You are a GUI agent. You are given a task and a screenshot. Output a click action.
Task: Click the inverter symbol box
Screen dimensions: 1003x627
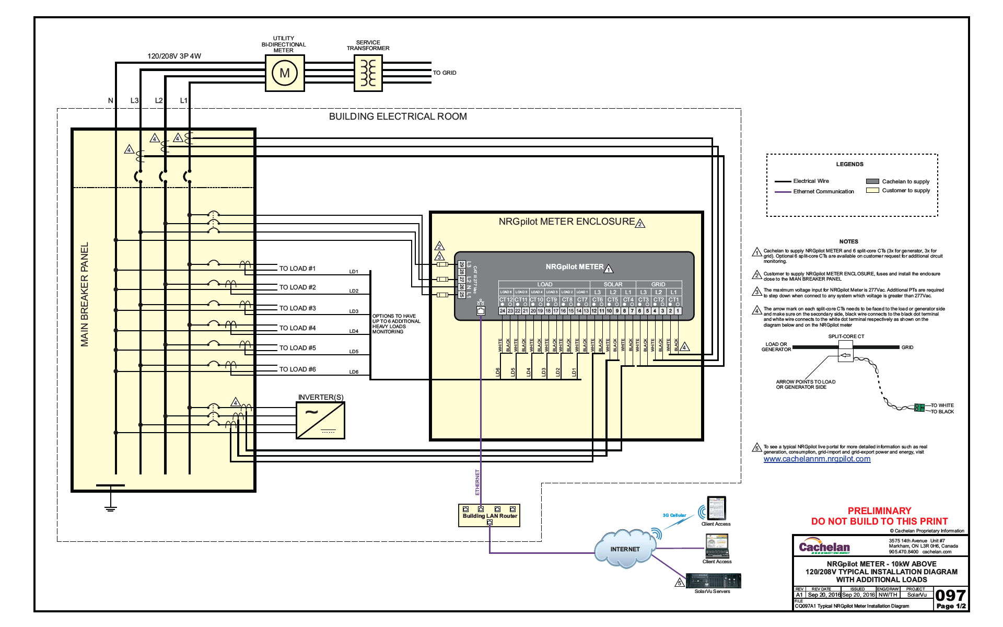point(321,421)
